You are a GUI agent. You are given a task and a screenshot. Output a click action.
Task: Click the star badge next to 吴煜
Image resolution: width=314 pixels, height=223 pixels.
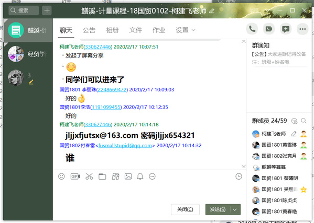(x=304, y=189)
